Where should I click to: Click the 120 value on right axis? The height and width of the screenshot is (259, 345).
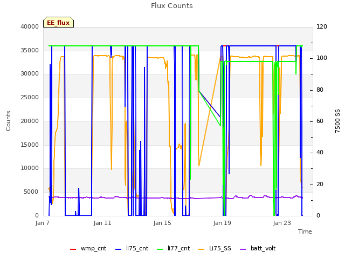[x=322, y=26]
